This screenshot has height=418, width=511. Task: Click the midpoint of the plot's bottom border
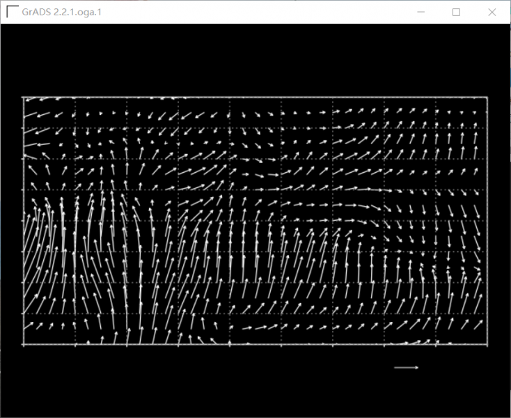[255, 344]
